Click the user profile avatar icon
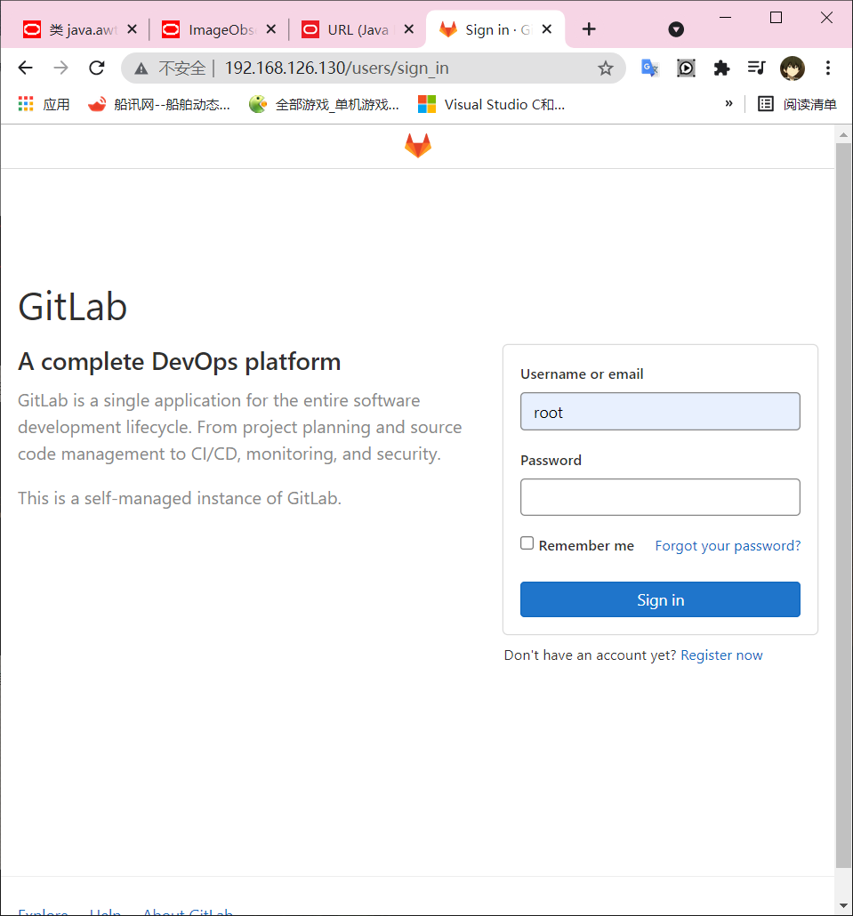853x916 pixels. point(792,68)
